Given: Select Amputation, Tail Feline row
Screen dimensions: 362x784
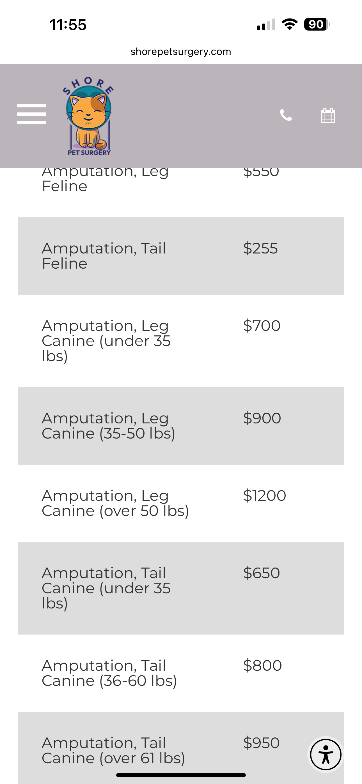Looking at the screenshot, I should click(181, 256).
